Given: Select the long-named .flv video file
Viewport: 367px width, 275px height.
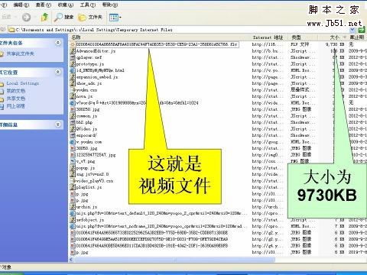Looking at the screenshot, I should point(157,44).
